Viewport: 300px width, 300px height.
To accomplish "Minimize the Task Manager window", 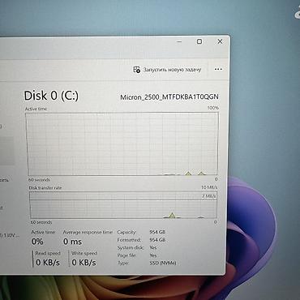I will coord(179,41).
